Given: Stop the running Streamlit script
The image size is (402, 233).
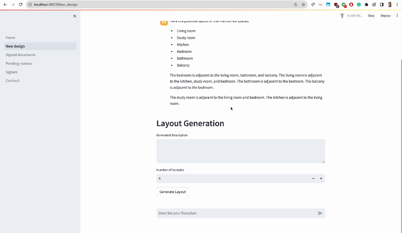Looking at the screenshot, I should coord(371,16).
